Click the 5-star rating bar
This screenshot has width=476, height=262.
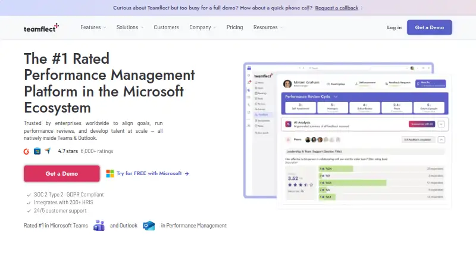coord(336,169)
